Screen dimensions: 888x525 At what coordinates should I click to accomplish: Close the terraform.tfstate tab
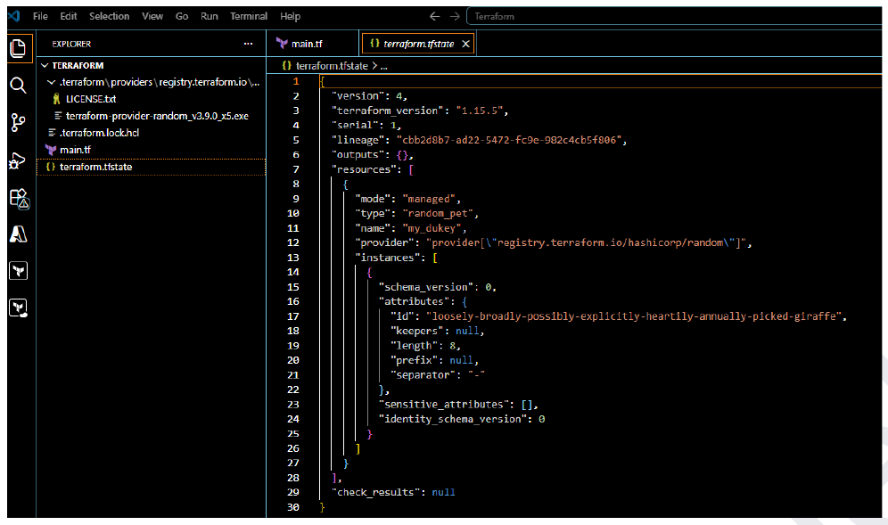465,44
